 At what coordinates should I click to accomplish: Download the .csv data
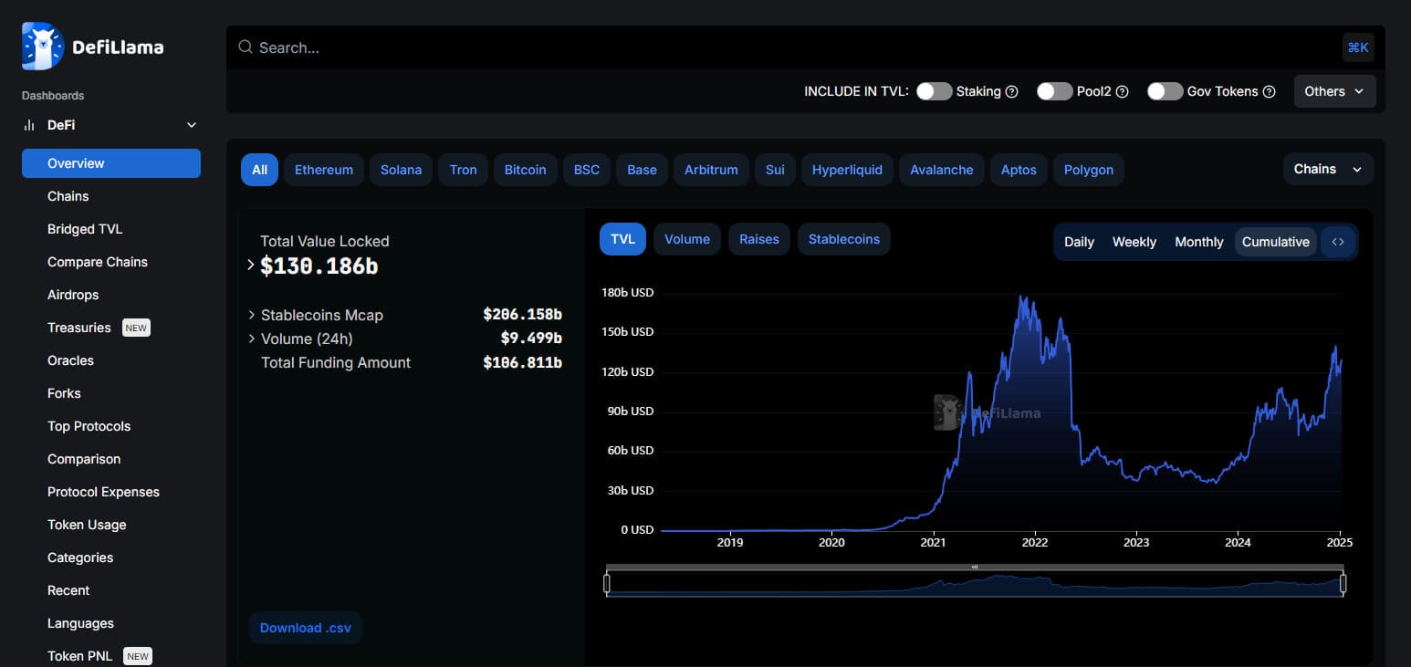point(306,628)
